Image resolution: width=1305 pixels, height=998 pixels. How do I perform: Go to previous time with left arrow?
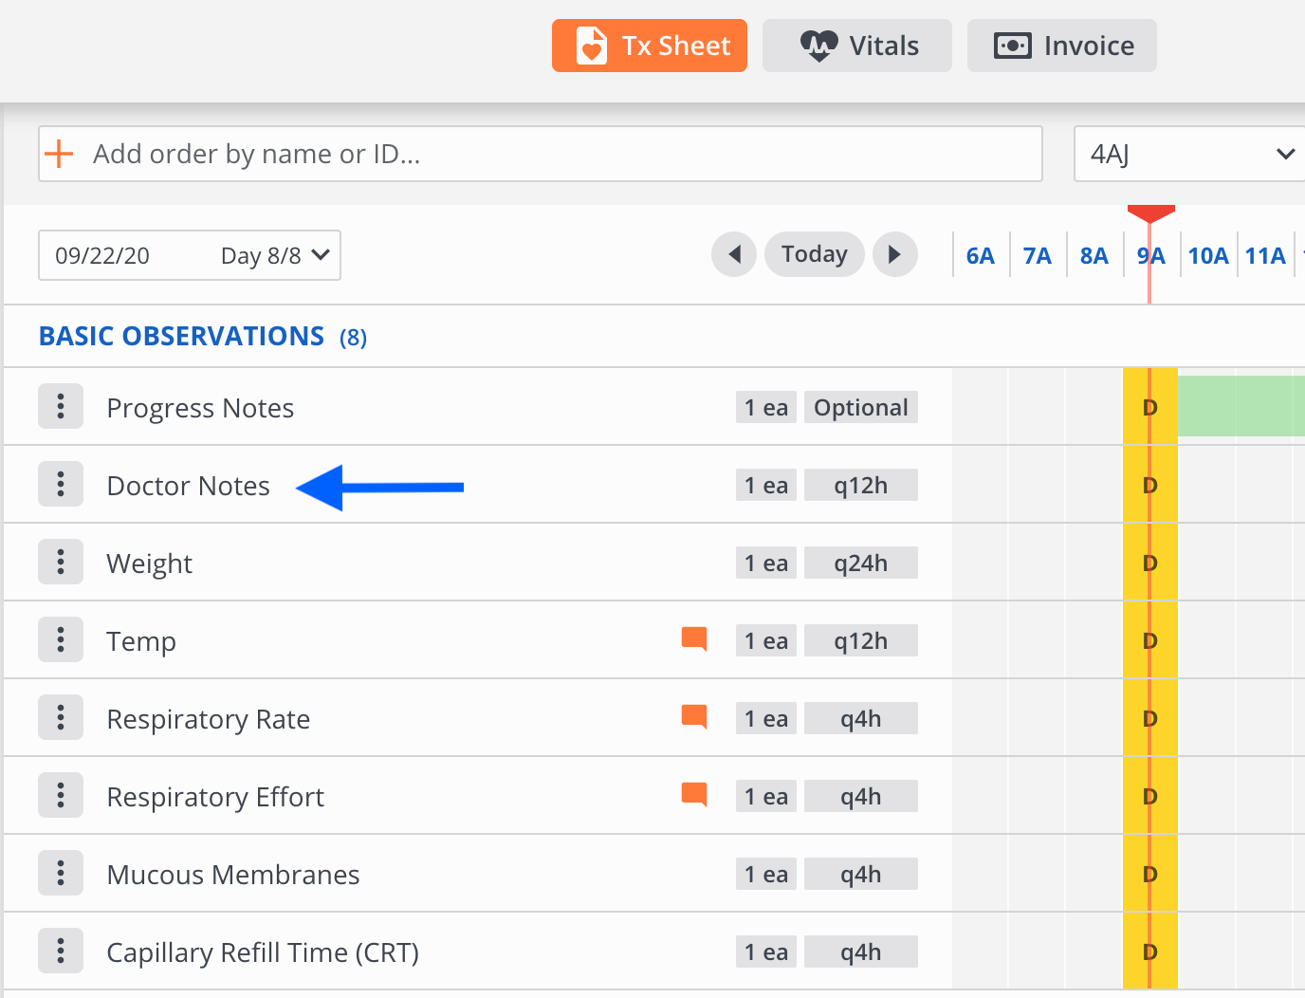click(733, 254)
